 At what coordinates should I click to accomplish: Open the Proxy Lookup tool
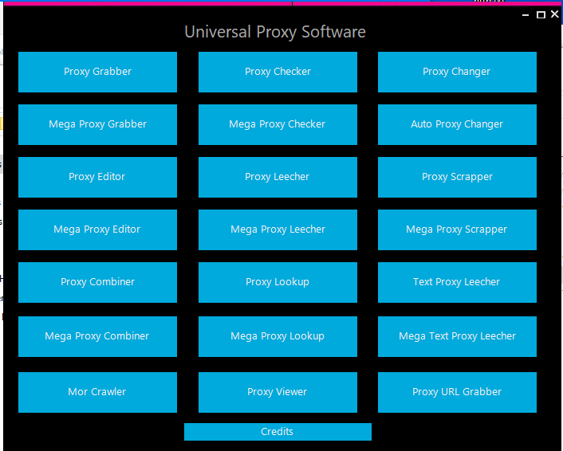278,282
